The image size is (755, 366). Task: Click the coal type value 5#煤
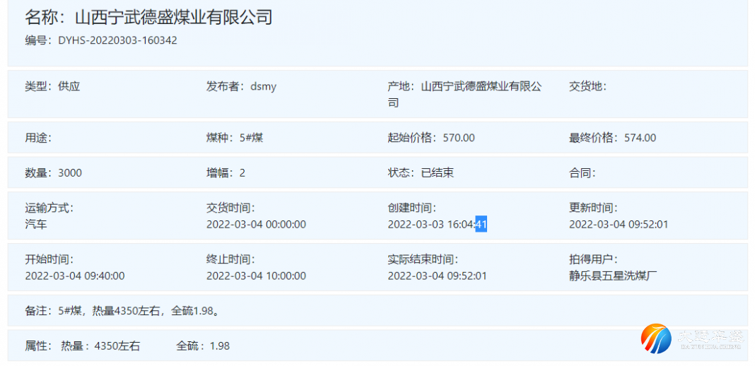[251, 138]
